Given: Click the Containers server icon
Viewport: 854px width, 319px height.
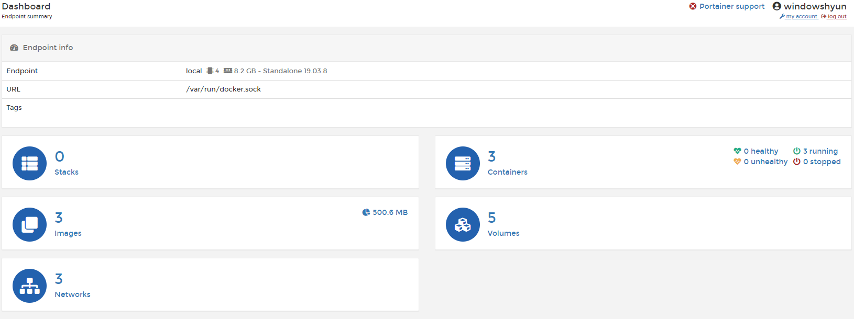Looking at the screenshot, I should (x=463, y=163).
